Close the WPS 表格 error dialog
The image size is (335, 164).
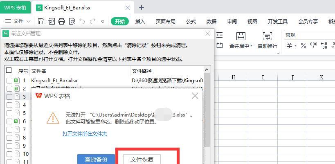coord(195,96)
